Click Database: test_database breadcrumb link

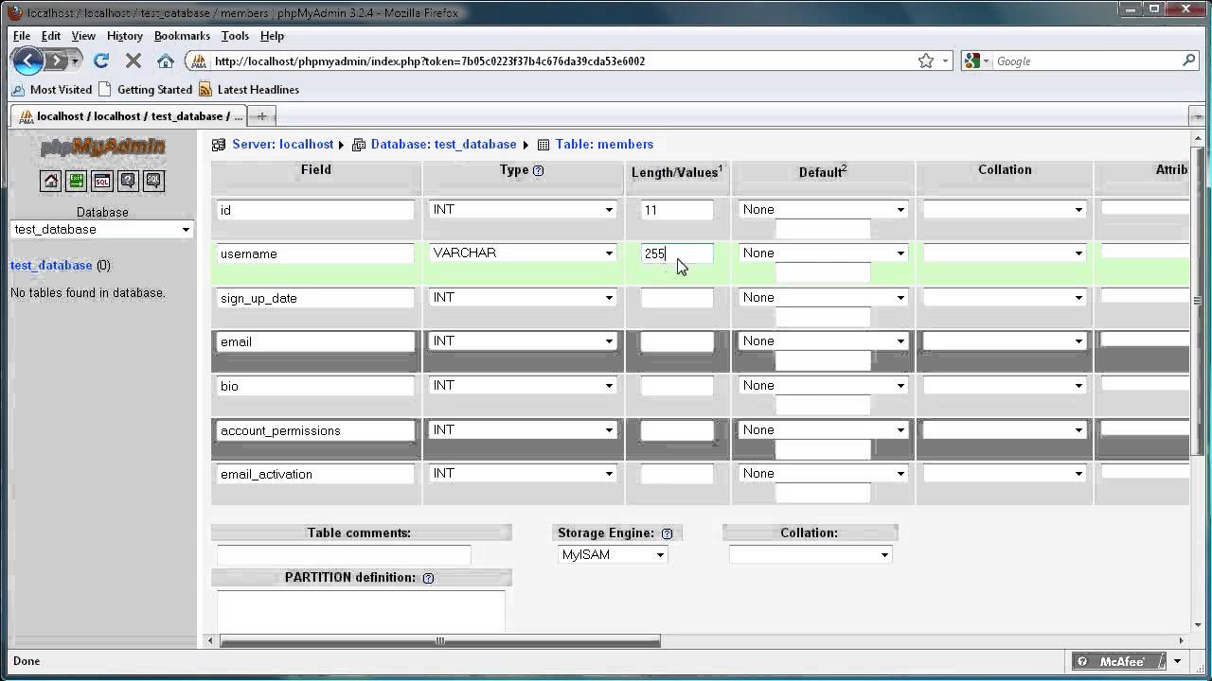pyautogui.click(x=443, y=145)
